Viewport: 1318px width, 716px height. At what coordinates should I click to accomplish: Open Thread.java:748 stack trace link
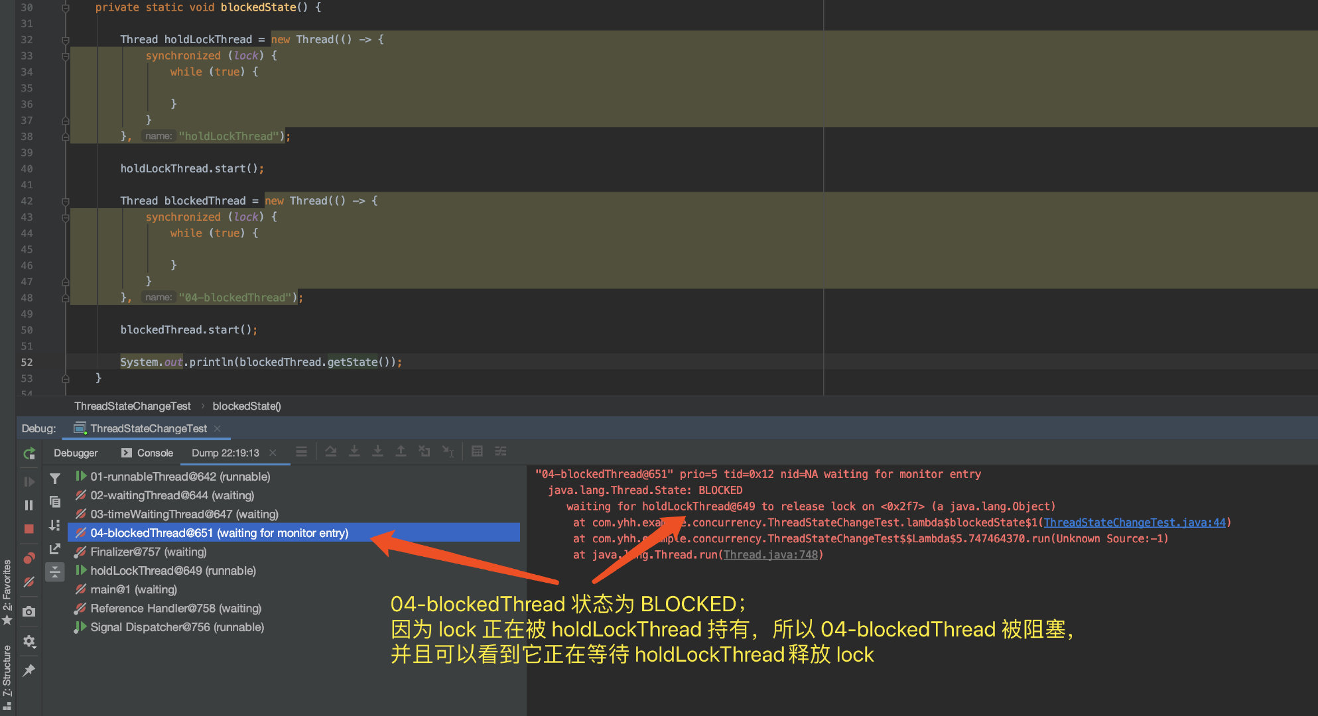[x=770, y=555]
